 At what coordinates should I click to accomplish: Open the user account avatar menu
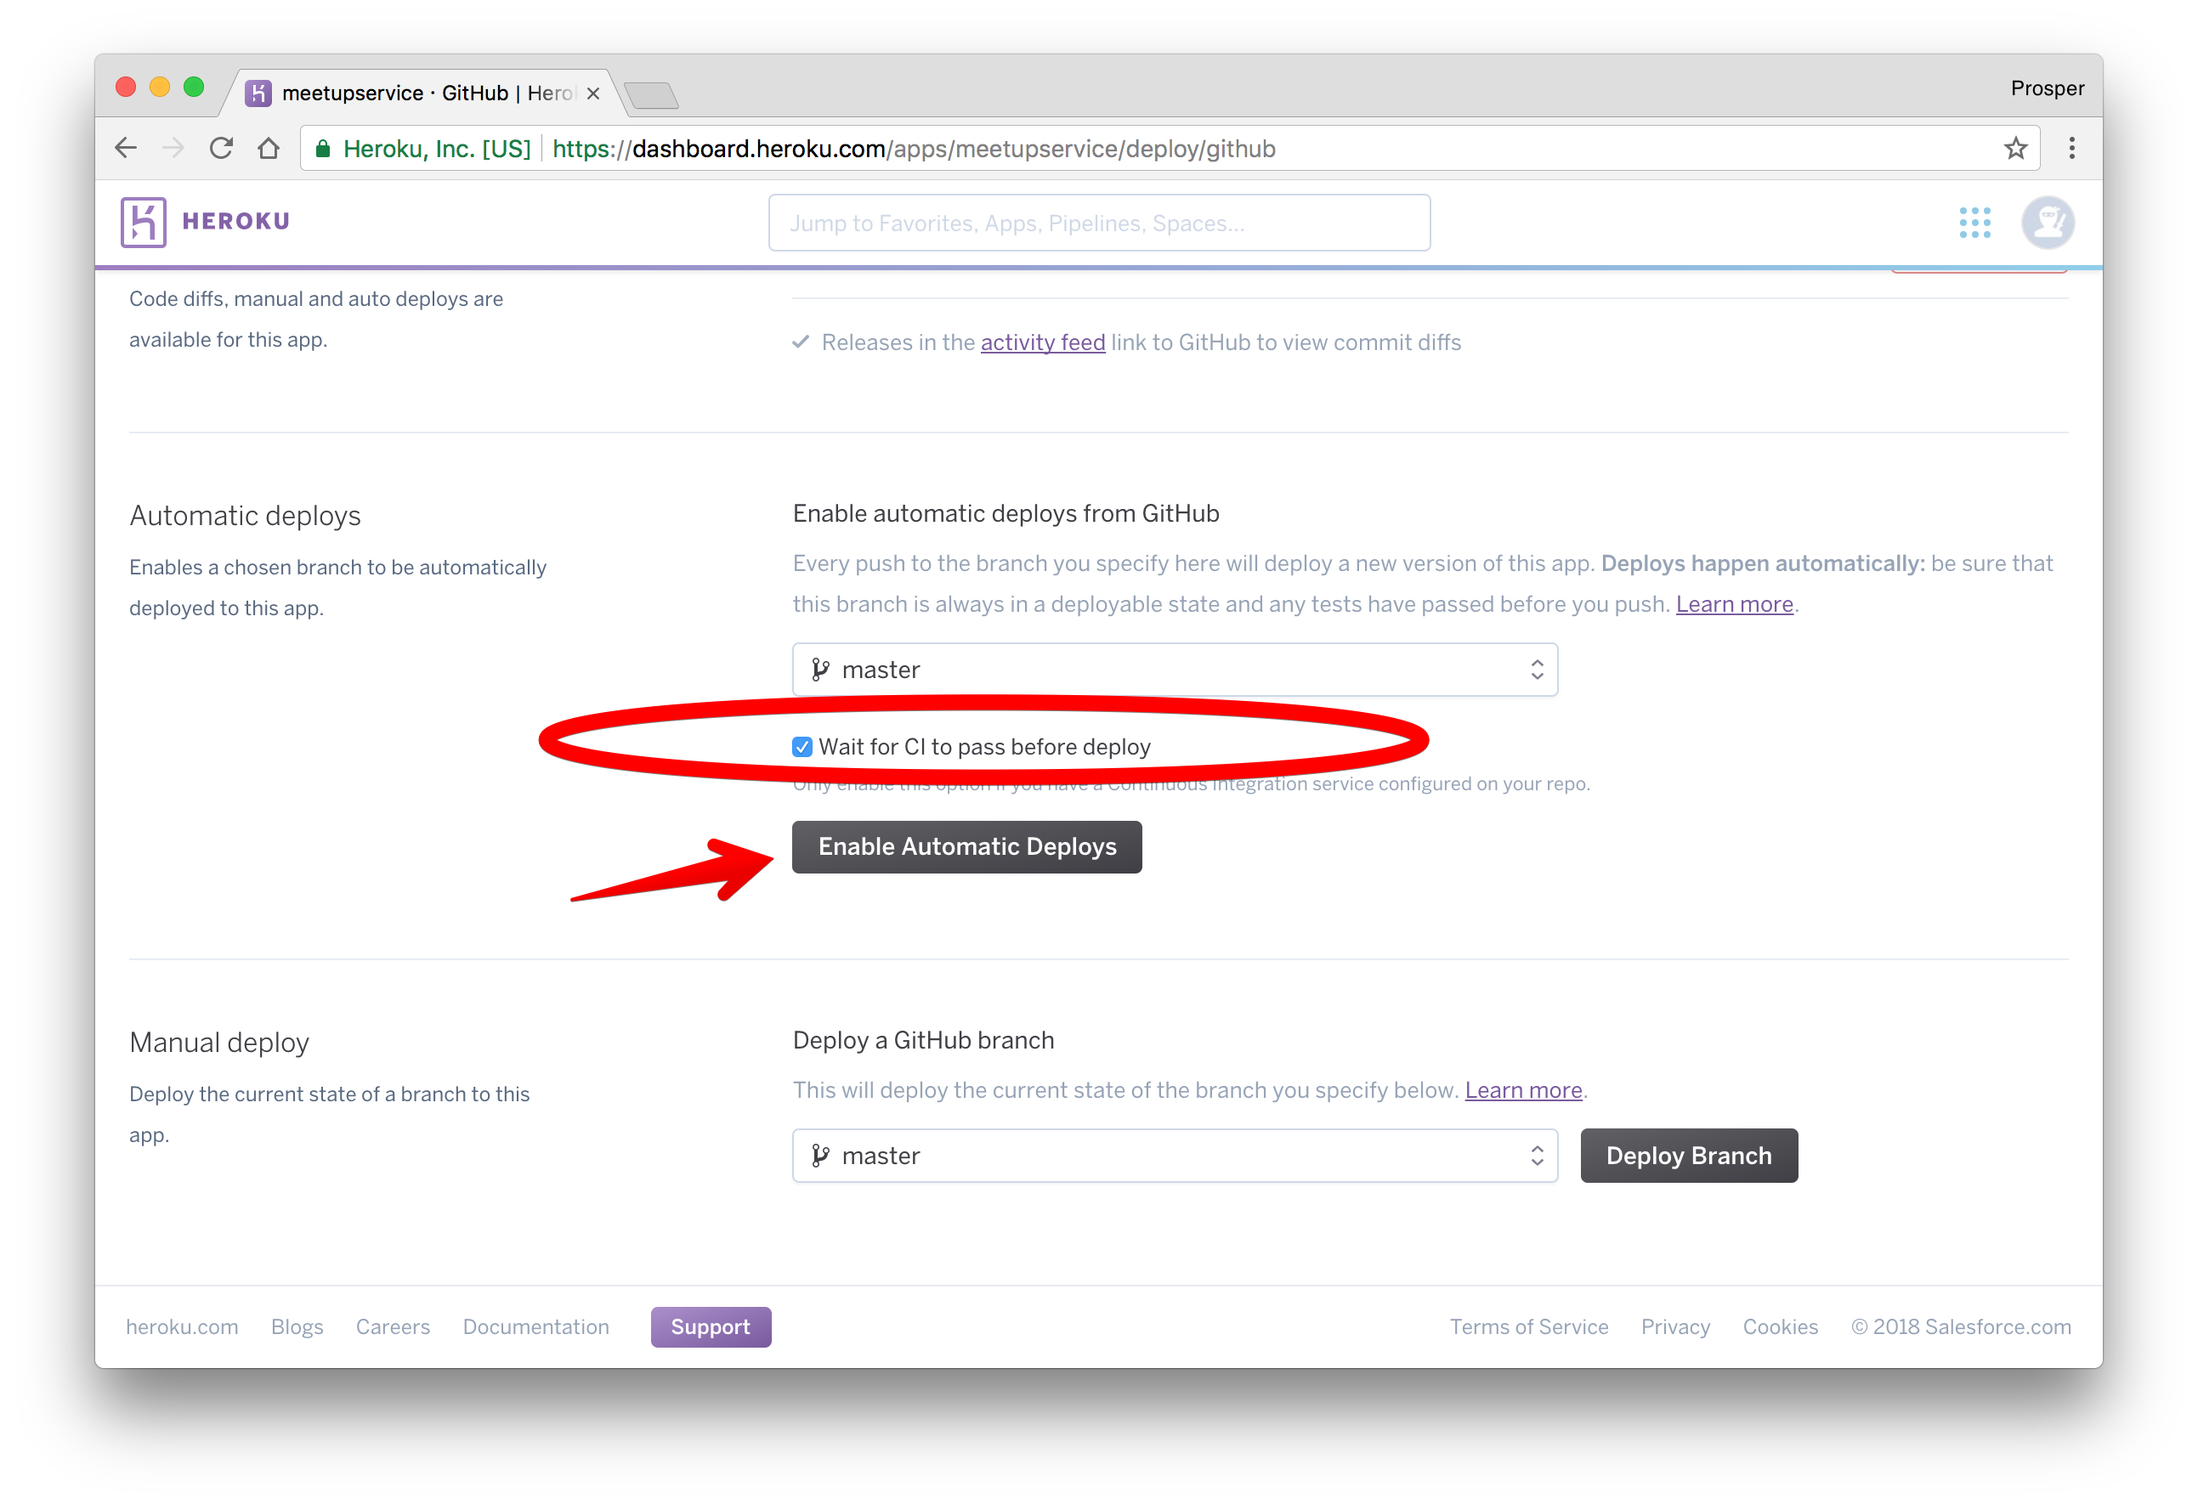2048,223
